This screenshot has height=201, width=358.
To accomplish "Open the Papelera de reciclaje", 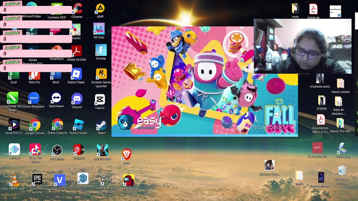I will 342,175.
